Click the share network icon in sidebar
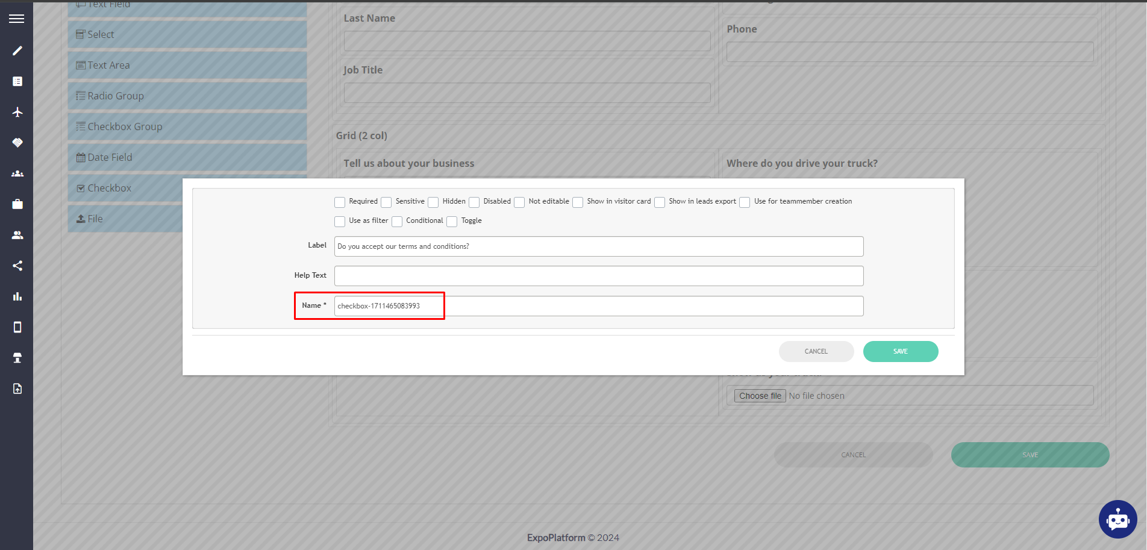Screen dimensions: 1147x550 pos(16,265)
